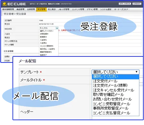Click the ヘッダー field label
This screenshot has width=144, height=125.
pyautogui.click(x=27, y=112)
